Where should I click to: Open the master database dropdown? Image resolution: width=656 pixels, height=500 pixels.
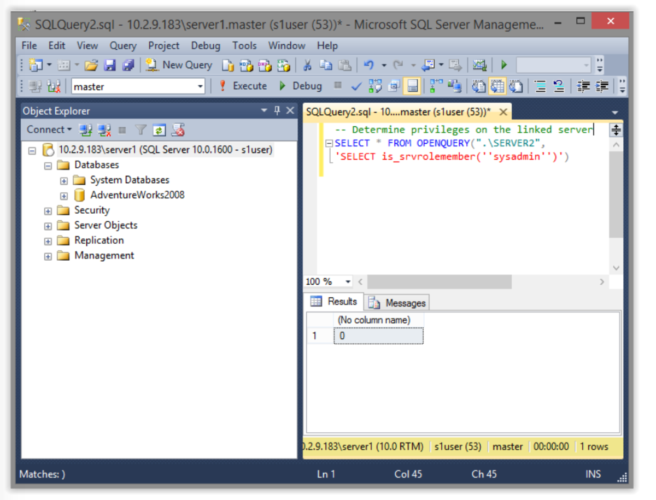coord(200,86)
